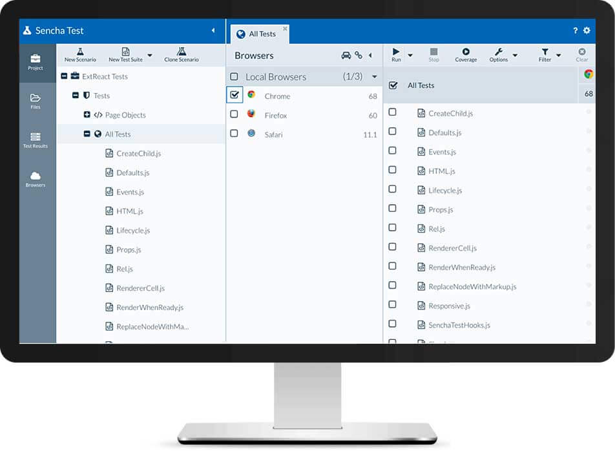The width and height of the screenshot is (615, 451).
Task: Open the Filter dropdown arrow
Action: pos(559,56)
